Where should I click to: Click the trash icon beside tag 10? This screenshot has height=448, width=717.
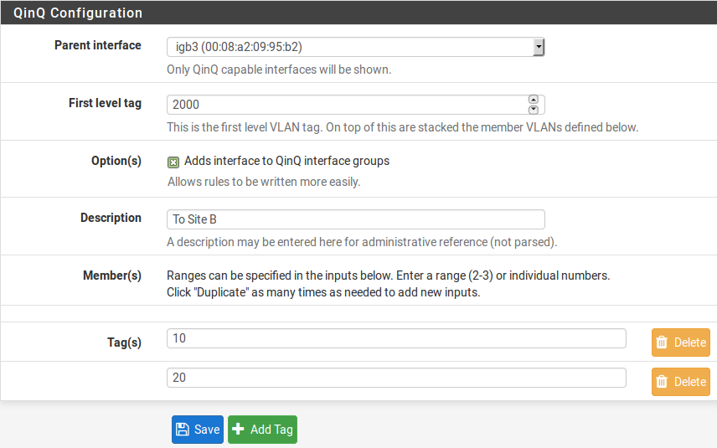663,342
